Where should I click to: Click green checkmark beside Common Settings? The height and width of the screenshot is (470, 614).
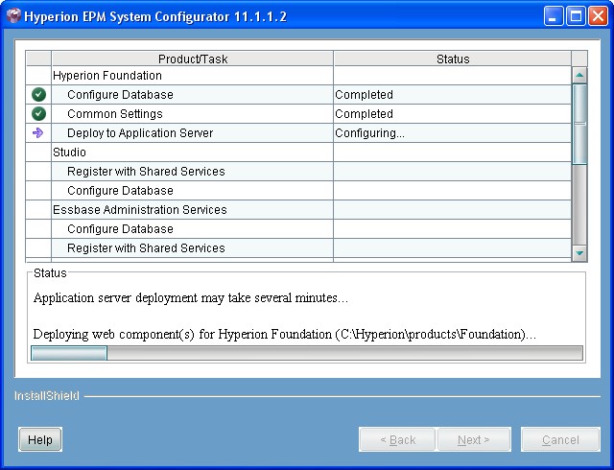point(38,114)
